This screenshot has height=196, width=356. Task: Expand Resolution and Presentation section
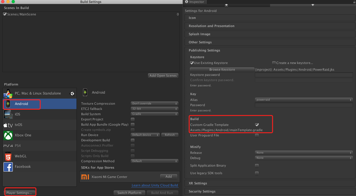pos(270,26)
